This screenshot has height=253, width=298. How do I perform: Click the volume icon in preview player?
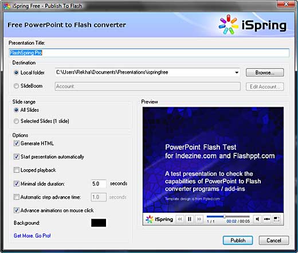click(257, 219)
